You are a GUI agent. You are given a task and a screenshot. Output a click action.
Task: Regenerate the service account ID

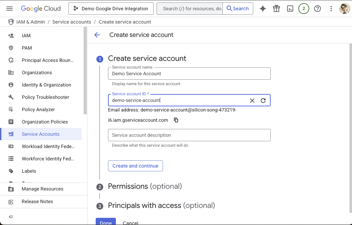(263, 101)
